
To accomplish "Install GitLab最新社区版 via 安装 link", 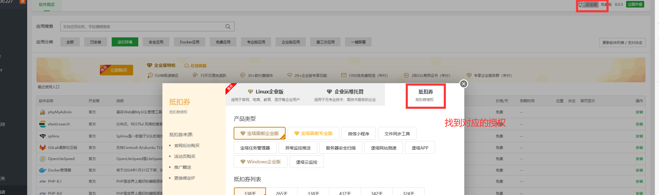I will [639, 148].
